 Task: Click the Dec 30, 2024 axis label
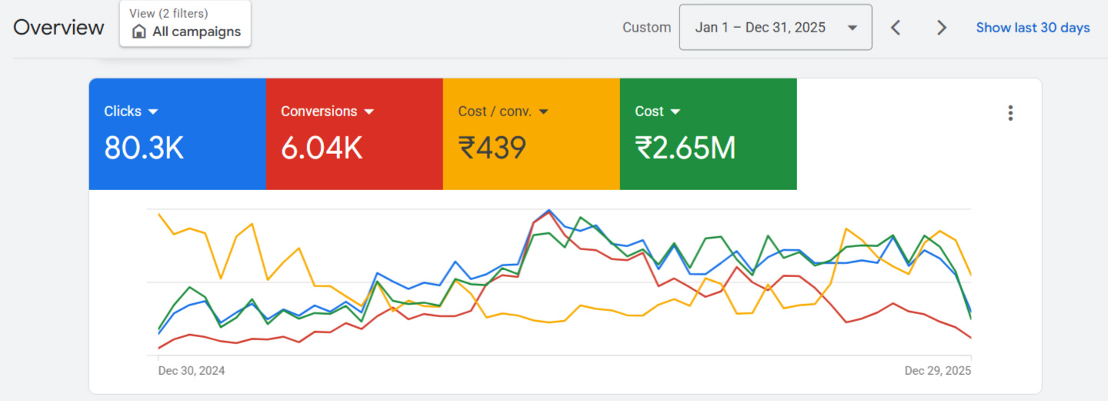[192, 371]
